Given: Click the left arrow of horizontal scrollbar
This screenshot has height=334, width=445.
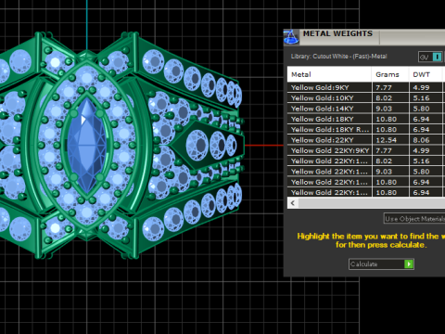Looking at the screenshot, I should tap(293, 203).
